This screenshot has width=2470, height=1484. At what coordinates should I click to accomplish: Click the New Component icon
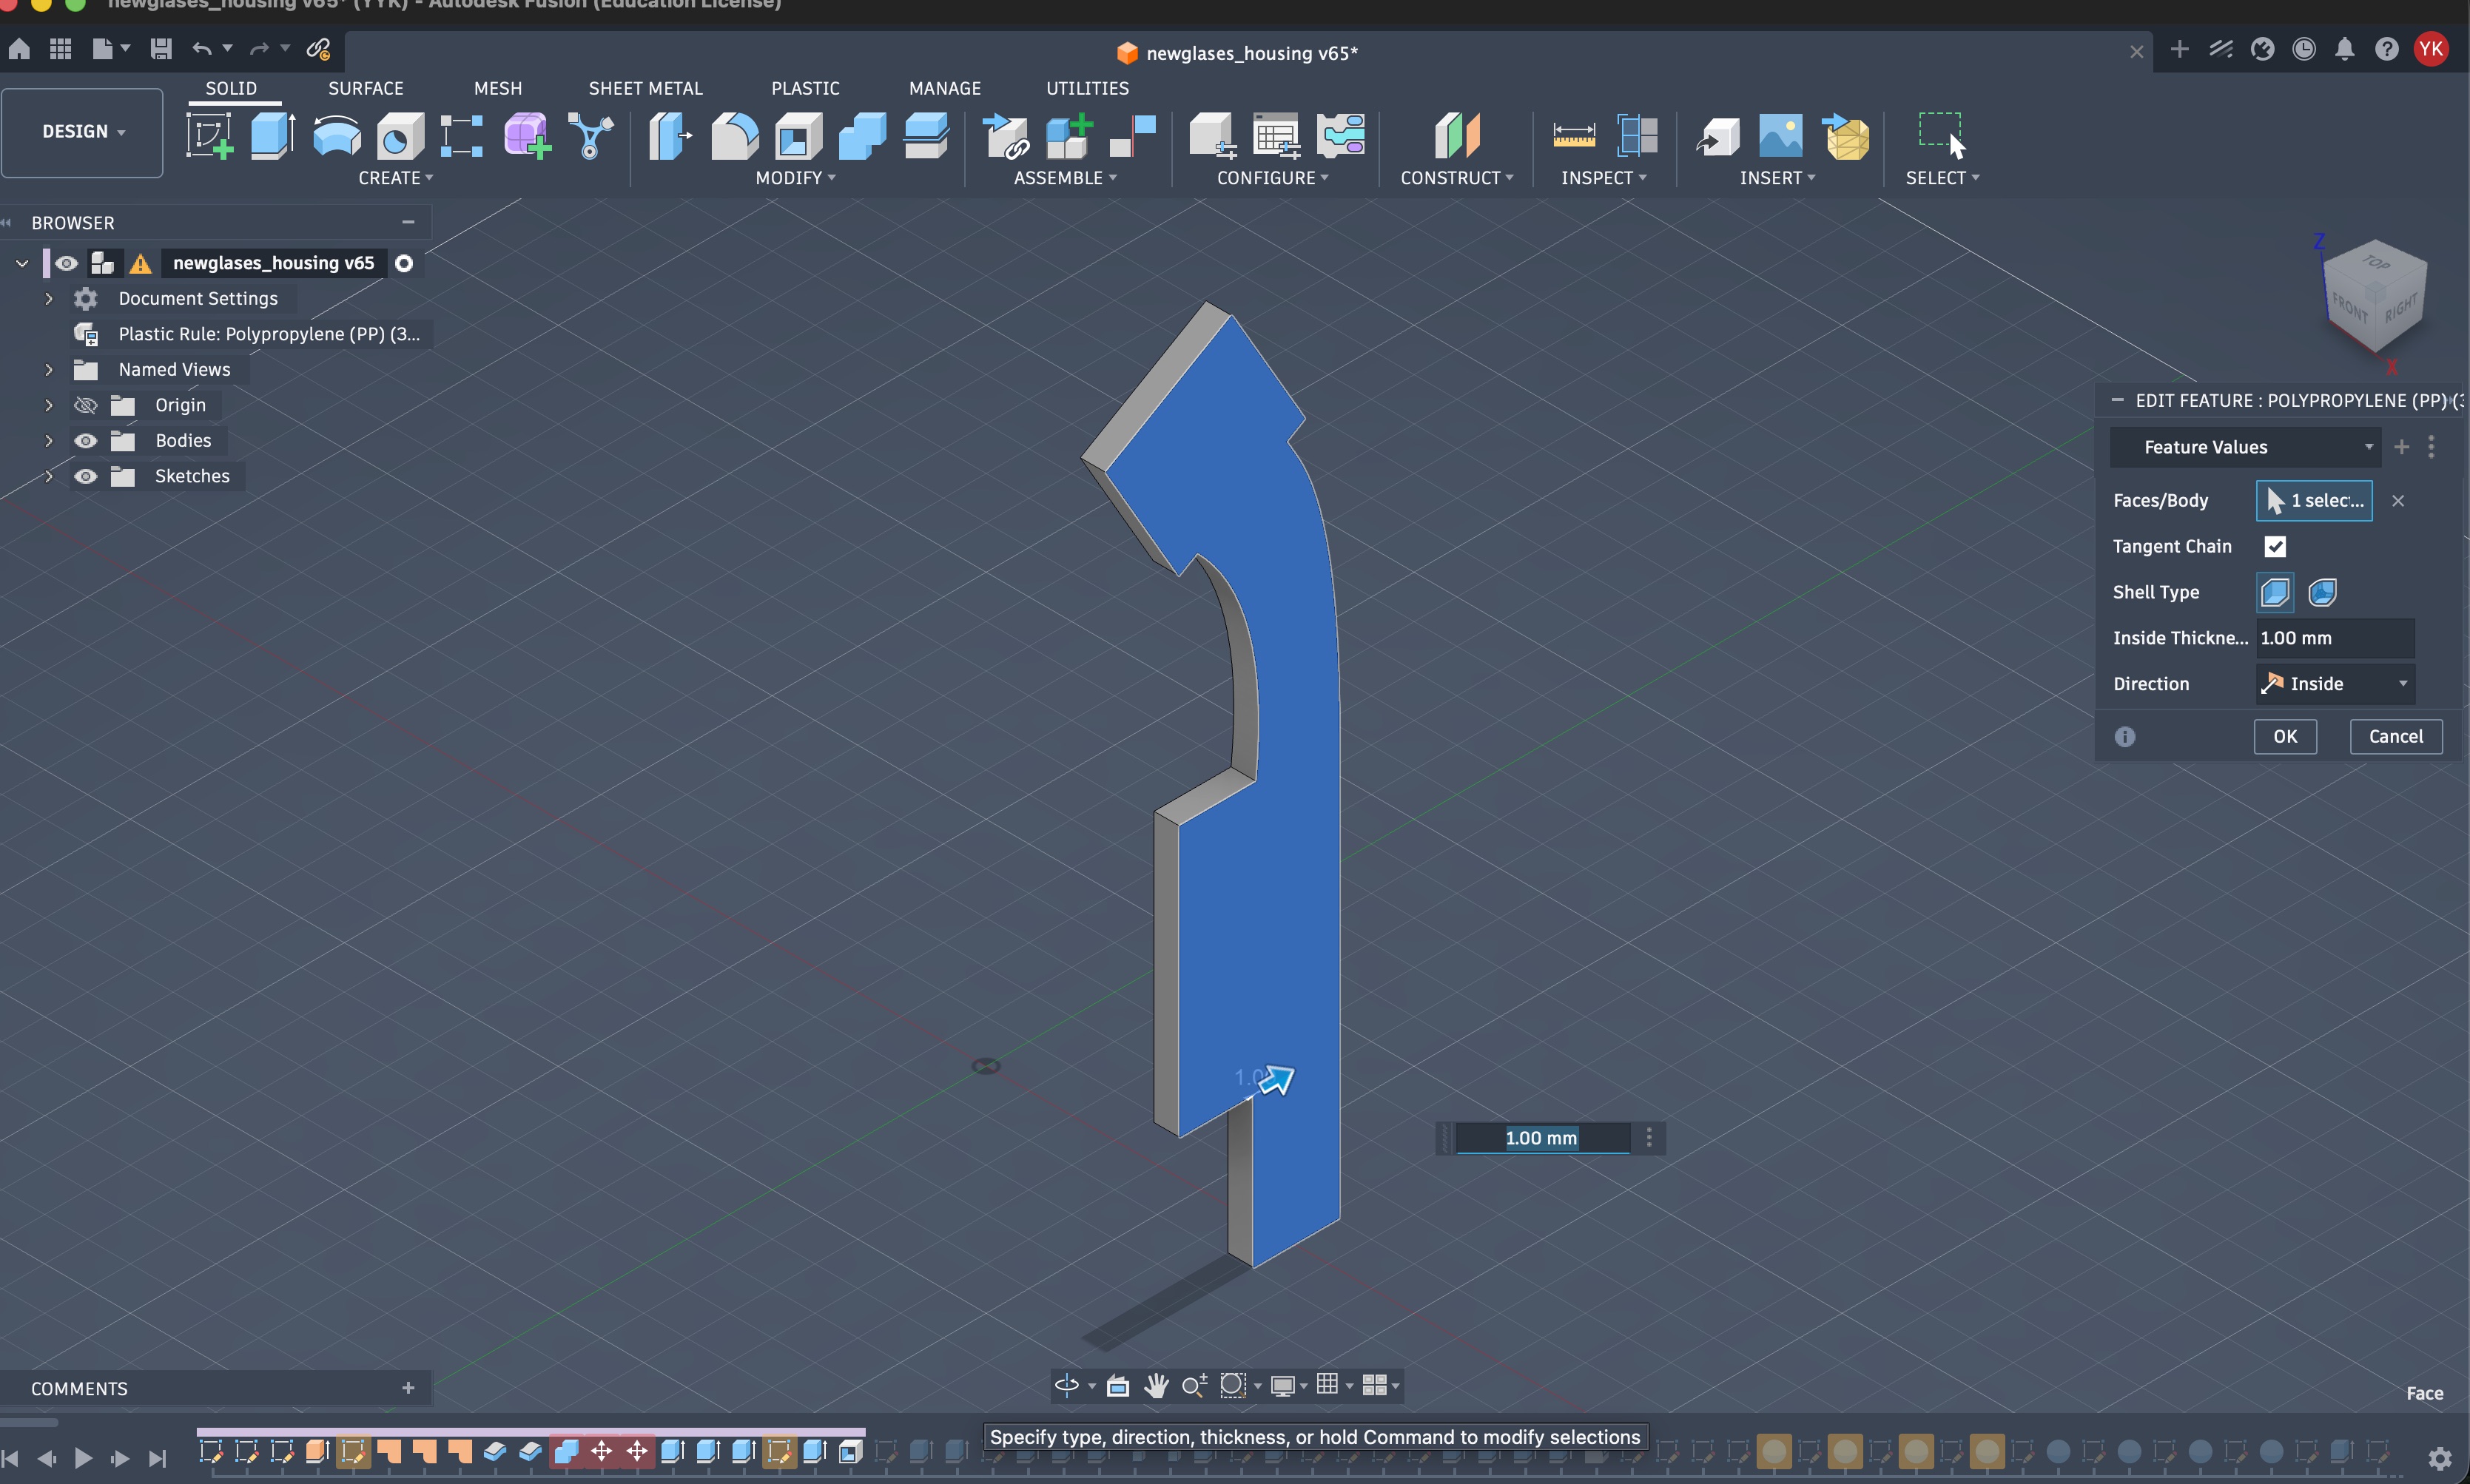tap(1069, 136)
